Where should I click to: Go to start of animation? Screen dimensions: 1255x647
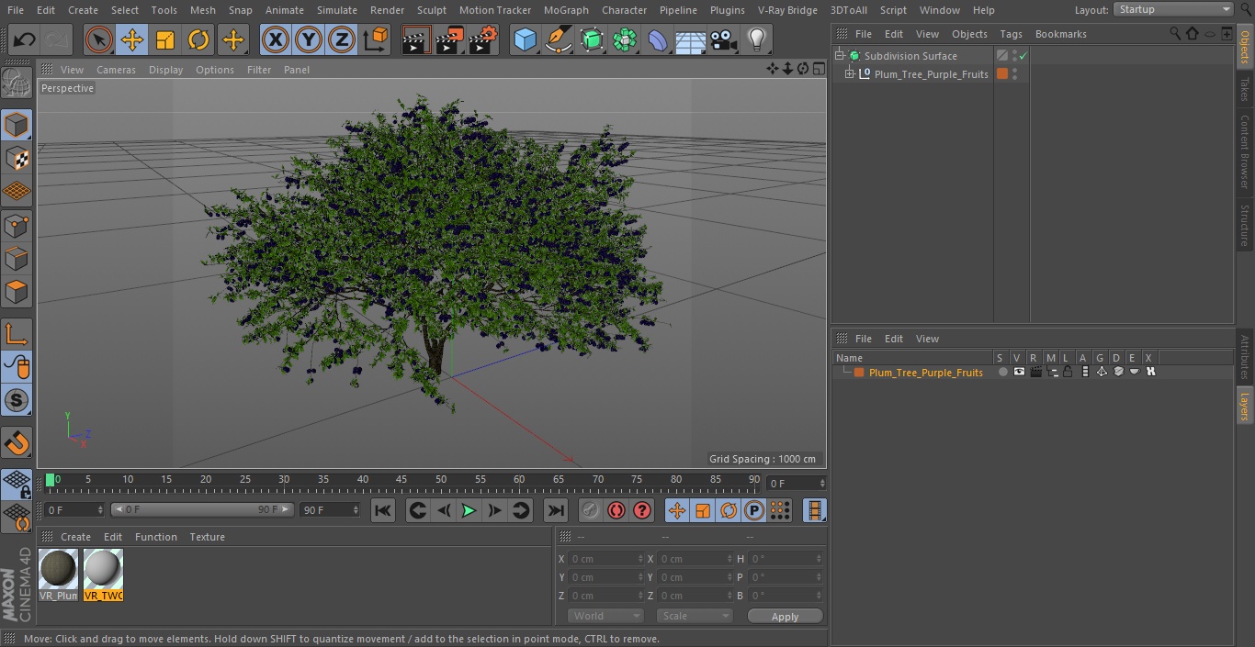383,510
